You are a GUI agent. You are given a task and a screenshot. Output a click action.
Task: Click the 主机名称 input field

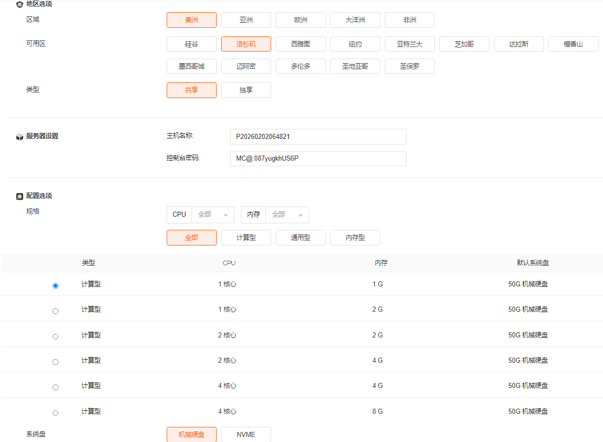click(318, 137)
